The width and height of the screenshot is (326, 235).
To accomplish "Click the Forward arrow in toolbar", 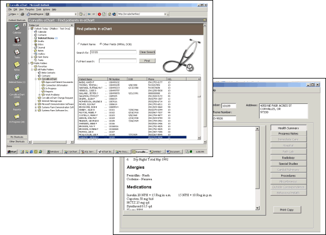I will point(94,14).
